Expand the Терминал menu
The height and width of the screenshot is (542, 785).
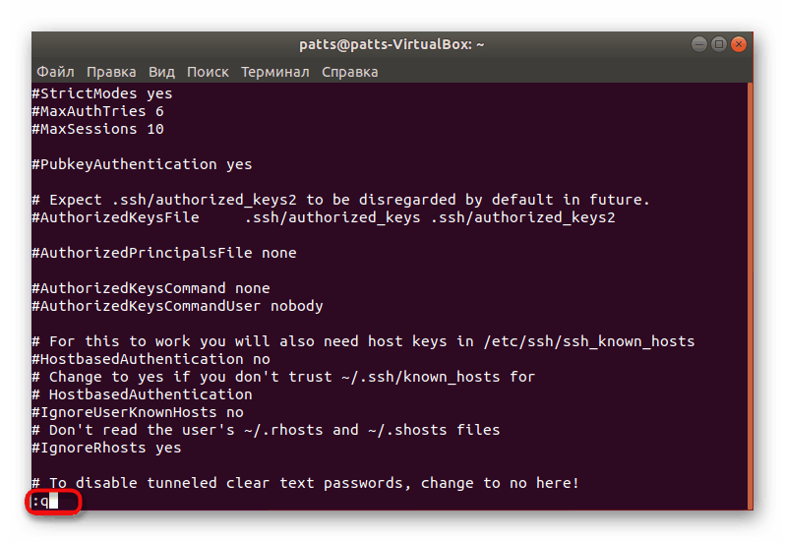(x=275, y=72)
